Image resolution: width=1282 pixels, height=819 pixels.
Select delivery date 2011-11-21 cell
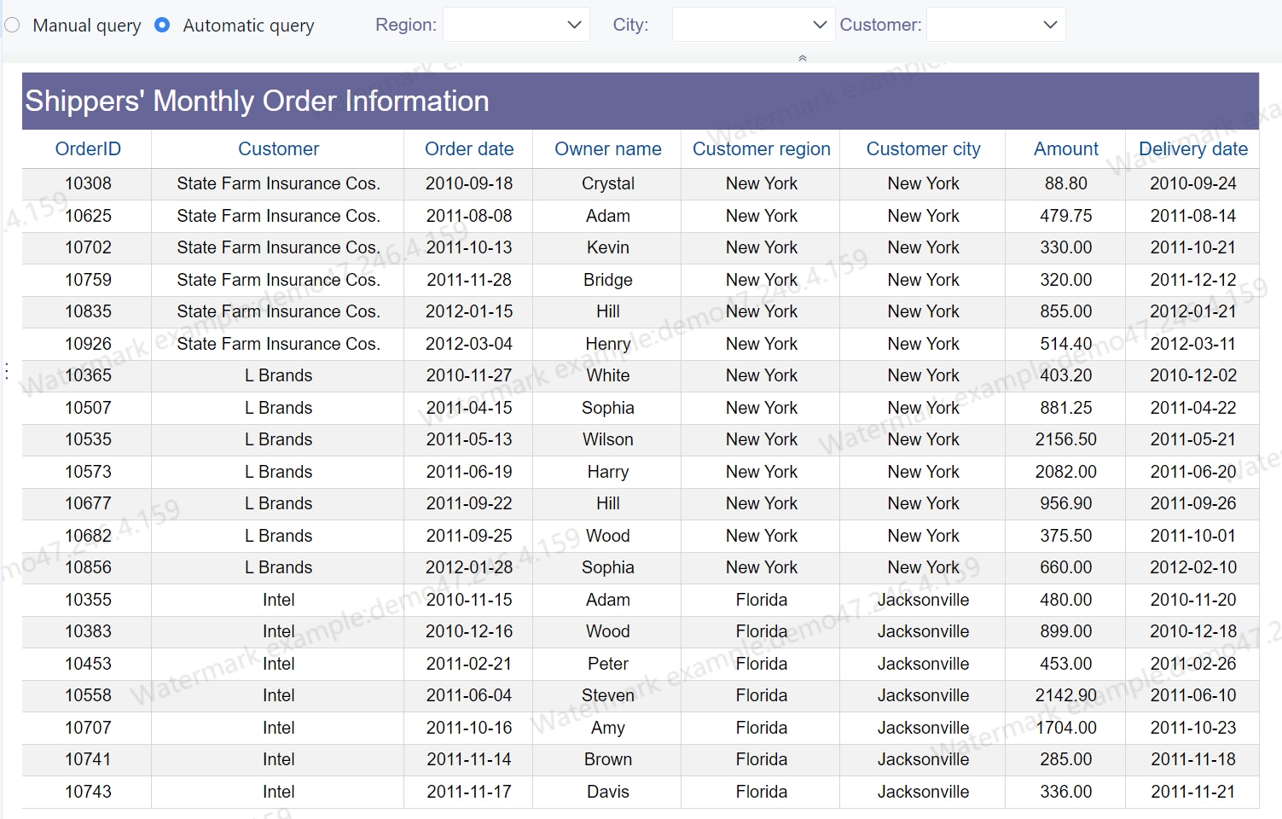click(1192, 792)
